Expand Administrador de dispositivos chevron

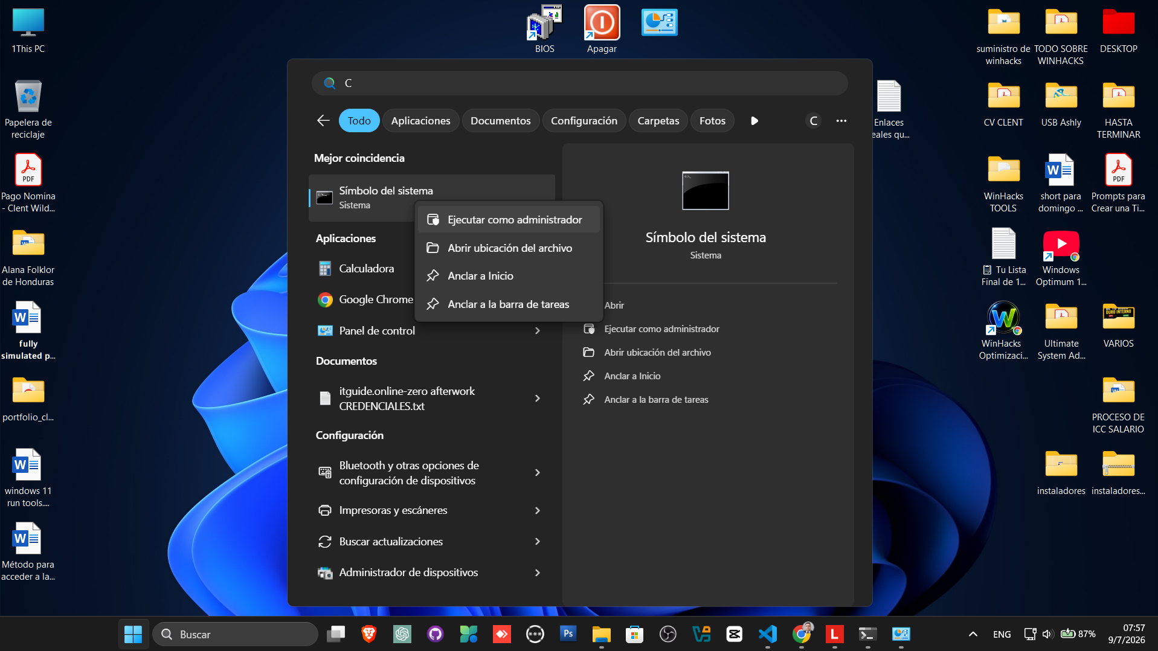click(537, 572)
